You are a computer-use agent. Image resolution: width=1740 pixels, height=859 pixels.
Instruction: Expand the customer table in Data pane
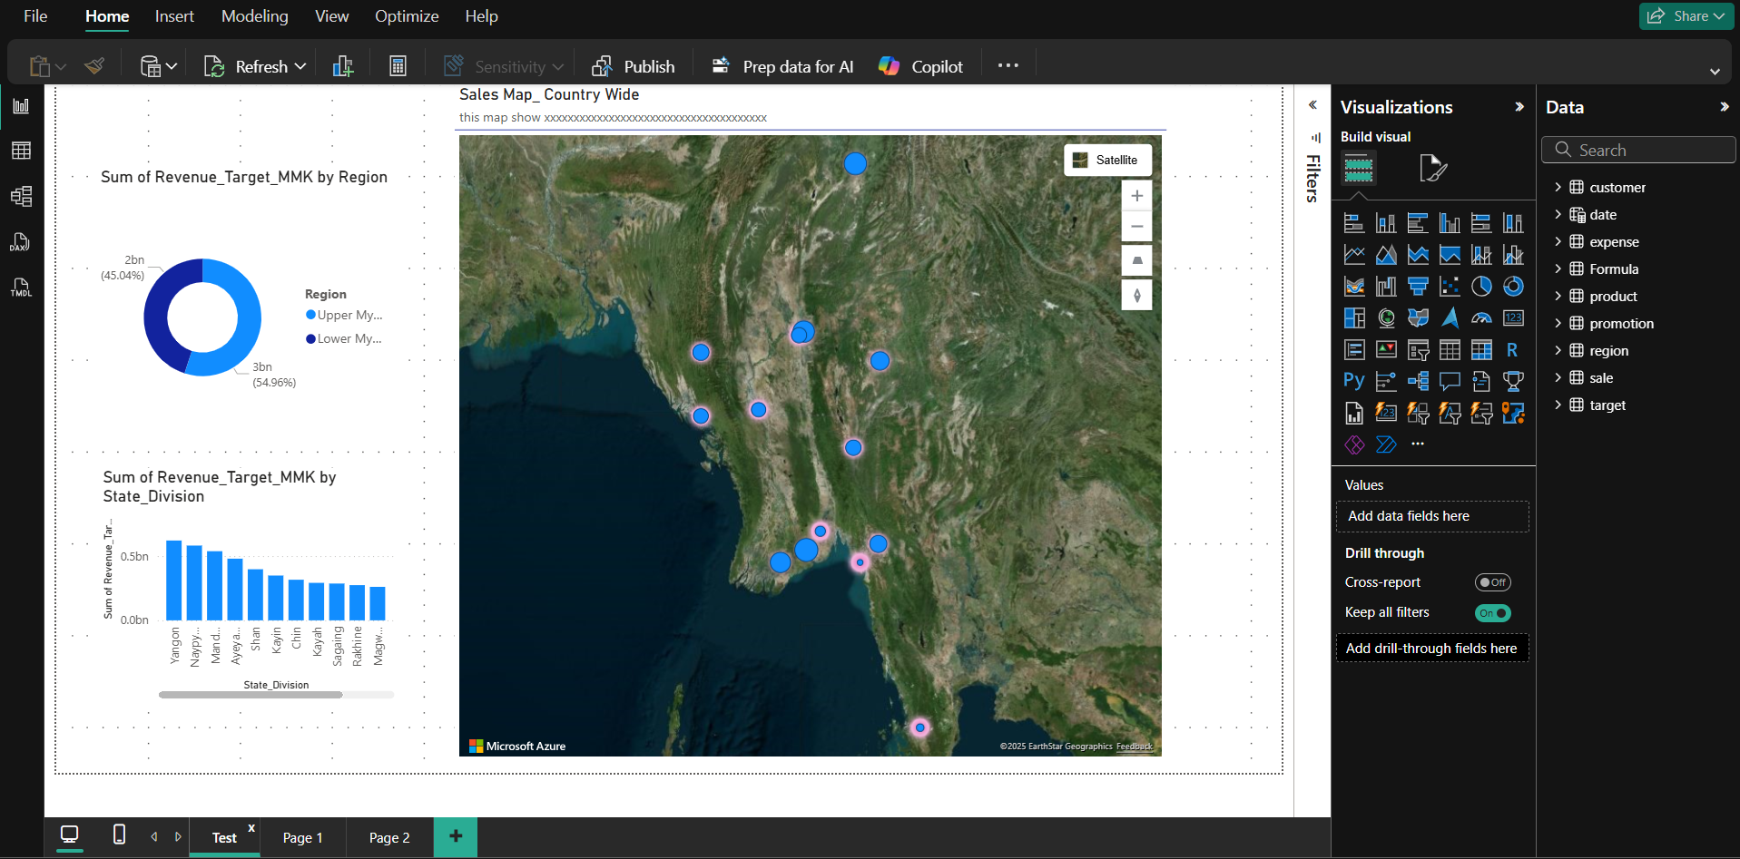click(1558, 187)
